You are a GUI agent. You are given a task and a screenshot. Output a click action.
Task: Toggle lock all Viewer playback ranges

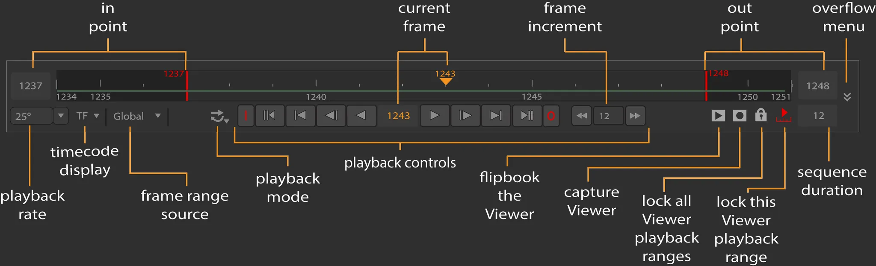pyautogui.click(x=761, y=115)
